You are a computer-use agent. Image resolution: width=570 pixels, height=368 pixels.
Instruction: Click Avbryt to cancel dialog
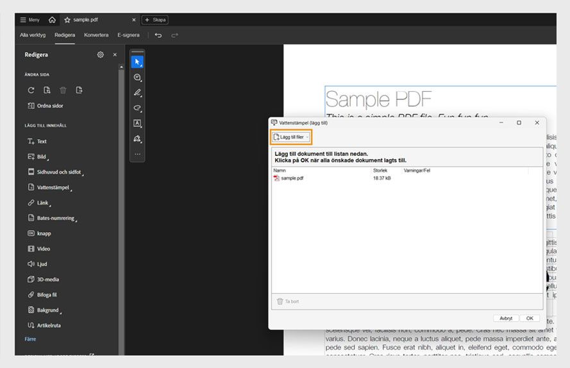(x=506, y=318)
